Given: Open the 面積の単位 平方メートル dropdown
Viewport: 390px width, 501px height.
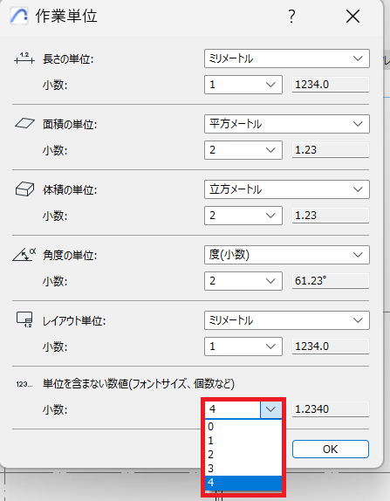Looking at the screenshot, I should point(287,124).
